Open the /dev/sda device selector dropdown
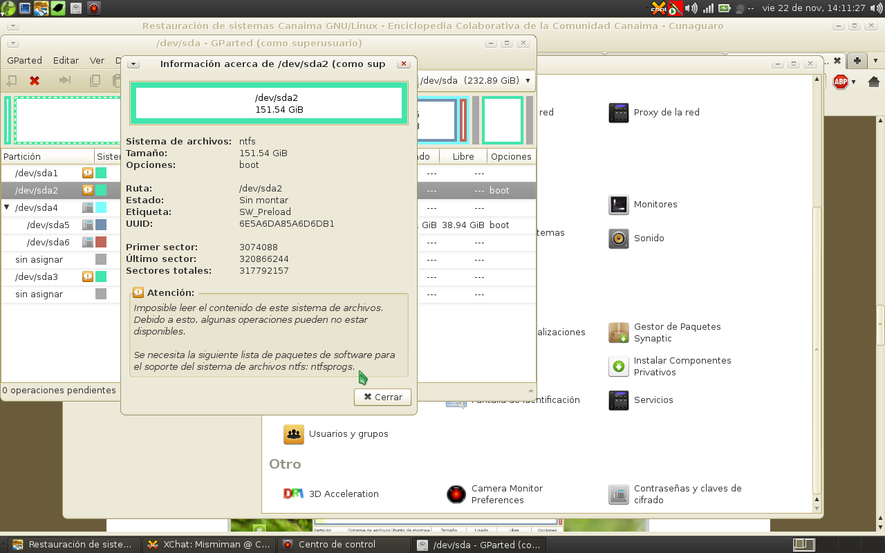Screen dimensions: 885x553 click(x=476, y=80)
